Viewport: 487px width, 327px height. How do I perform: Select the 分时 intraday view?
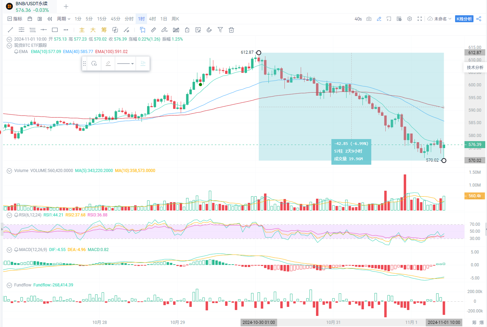click(129, 19)
